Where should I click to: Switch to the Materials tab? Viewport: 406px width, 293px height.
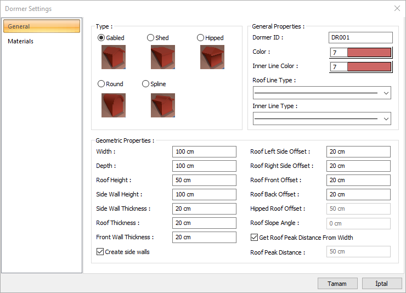(21, 41)
